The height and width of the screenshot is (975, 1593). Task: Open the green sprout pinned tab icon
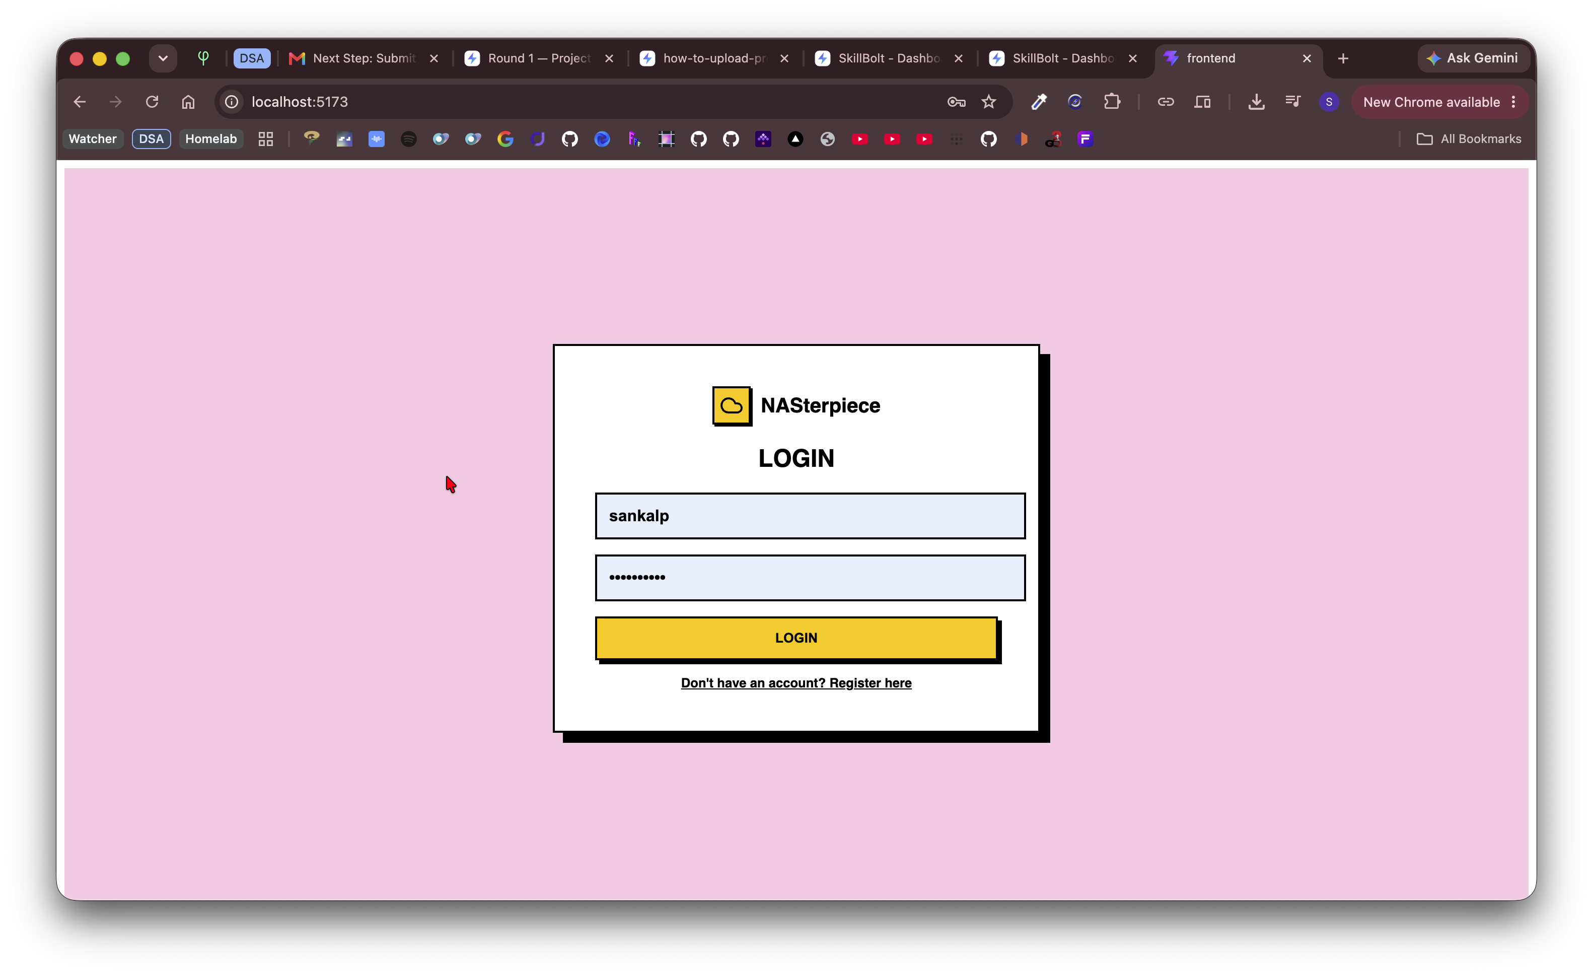203,58
